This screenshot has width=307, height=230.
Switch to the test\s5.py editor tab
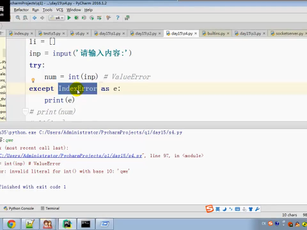pyautogui.click(x=52, y=33)
